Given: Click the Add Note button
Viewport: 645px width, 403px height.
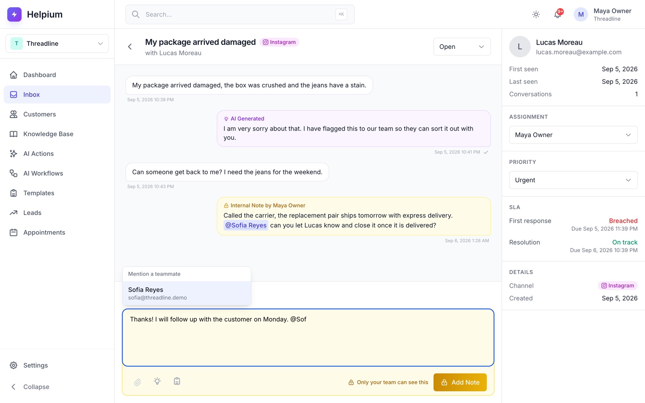Looking at the screenshot, I should 460,382.
